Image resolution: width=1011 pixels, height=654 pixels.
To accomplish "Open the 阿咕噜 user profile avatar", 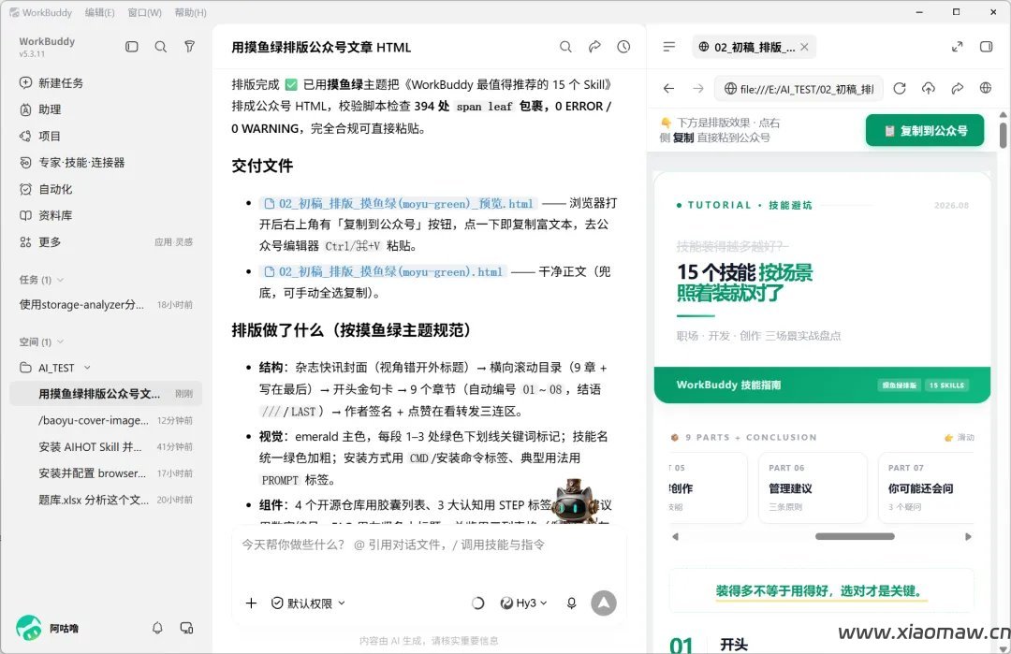I will (x=28, y=628).
